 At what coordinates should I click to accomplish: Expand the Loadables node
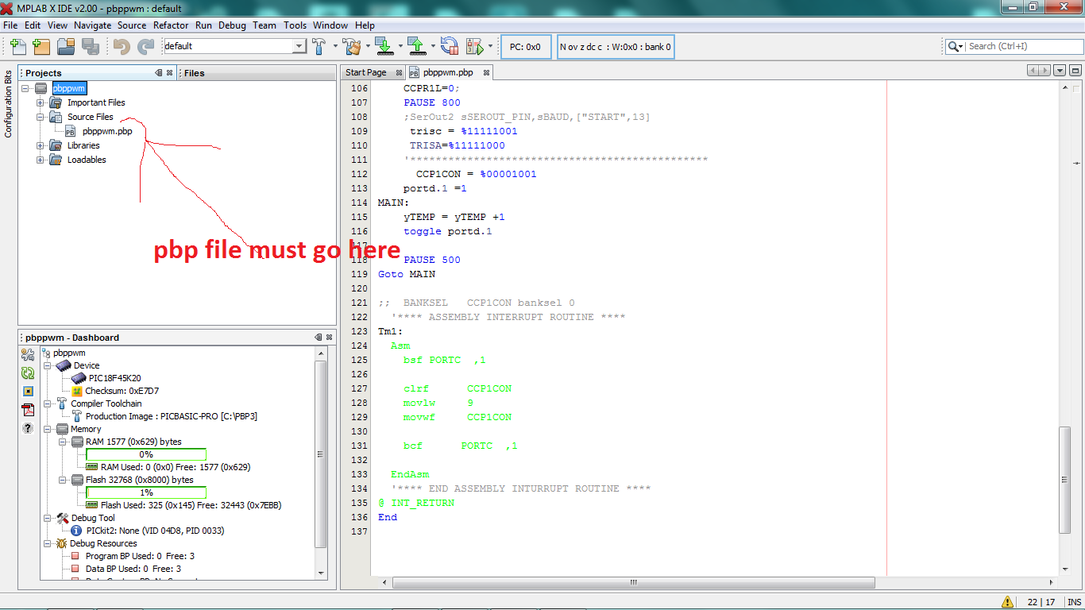click(x=41, y=160)
